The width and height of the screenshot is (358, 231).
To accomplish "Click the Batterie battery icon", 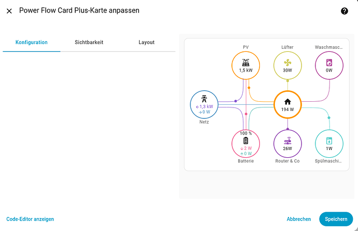I will [x=245, y=141].
